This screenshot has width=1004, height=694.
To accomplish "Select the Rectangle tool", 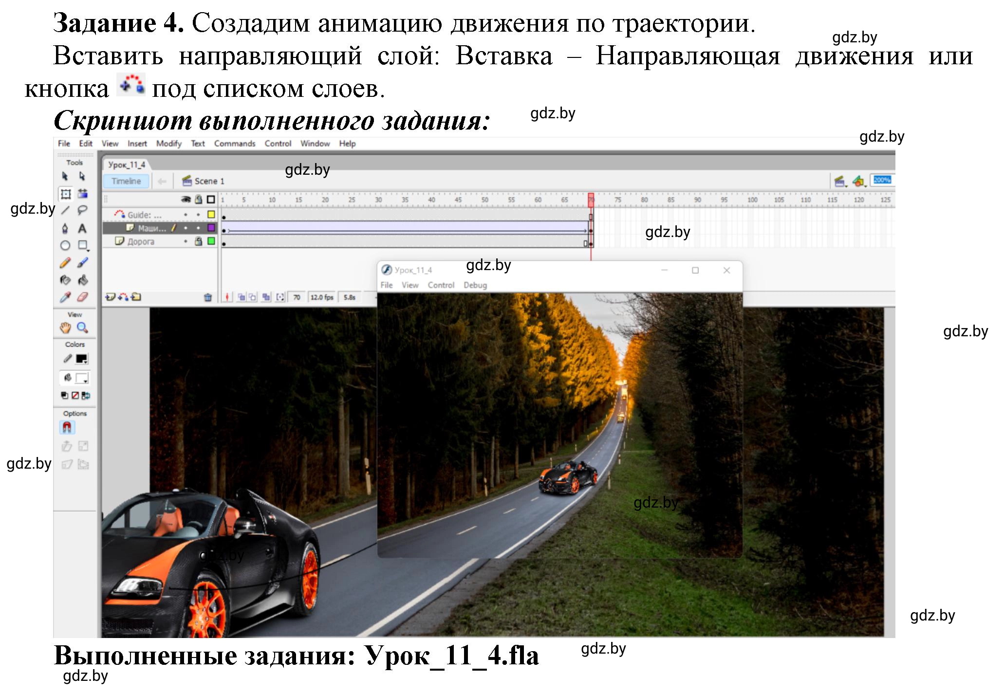I will 83,245.
